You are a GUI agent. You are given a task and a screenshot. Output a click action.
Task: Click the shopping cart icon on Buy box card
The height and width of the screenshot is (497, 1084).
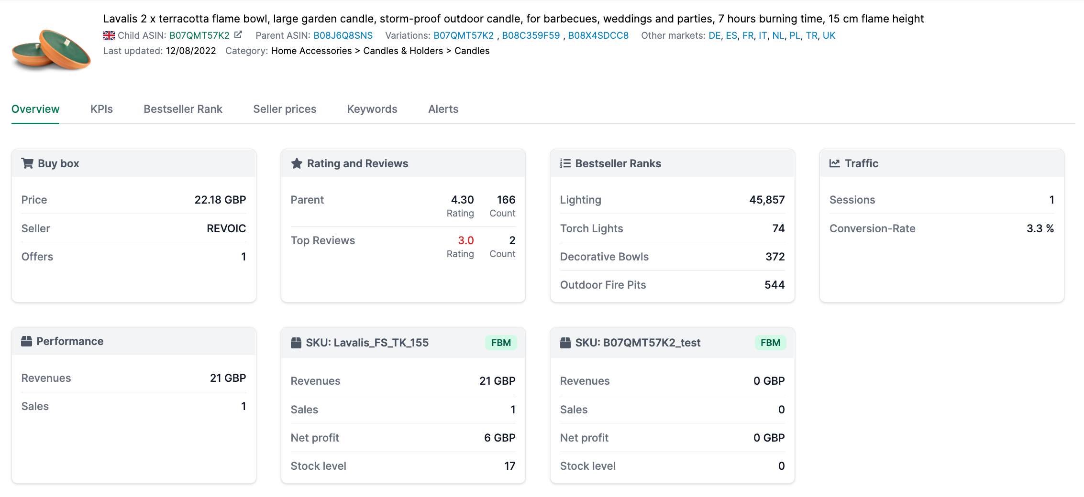click(x=27, y=163)
